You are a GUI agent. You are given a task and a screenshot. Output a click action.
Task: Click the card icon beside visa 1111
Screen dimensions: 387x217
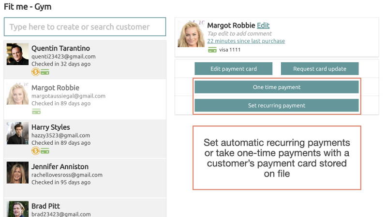(212, 50)
